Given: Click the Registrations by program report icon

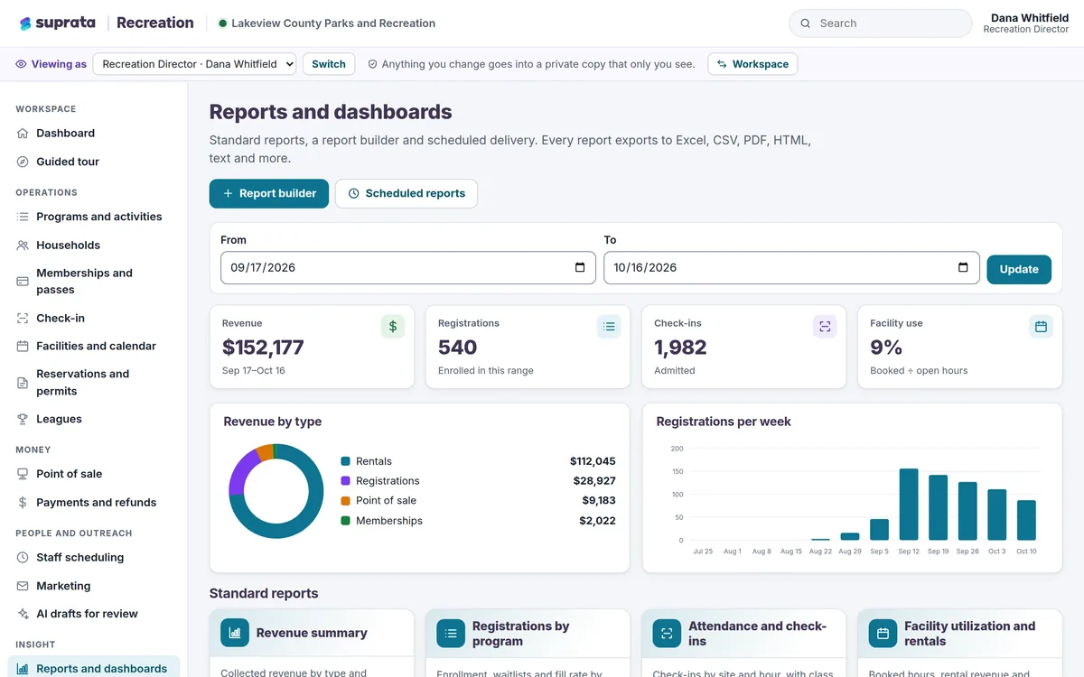Looking at the screenshot, I should pos(451,634).
